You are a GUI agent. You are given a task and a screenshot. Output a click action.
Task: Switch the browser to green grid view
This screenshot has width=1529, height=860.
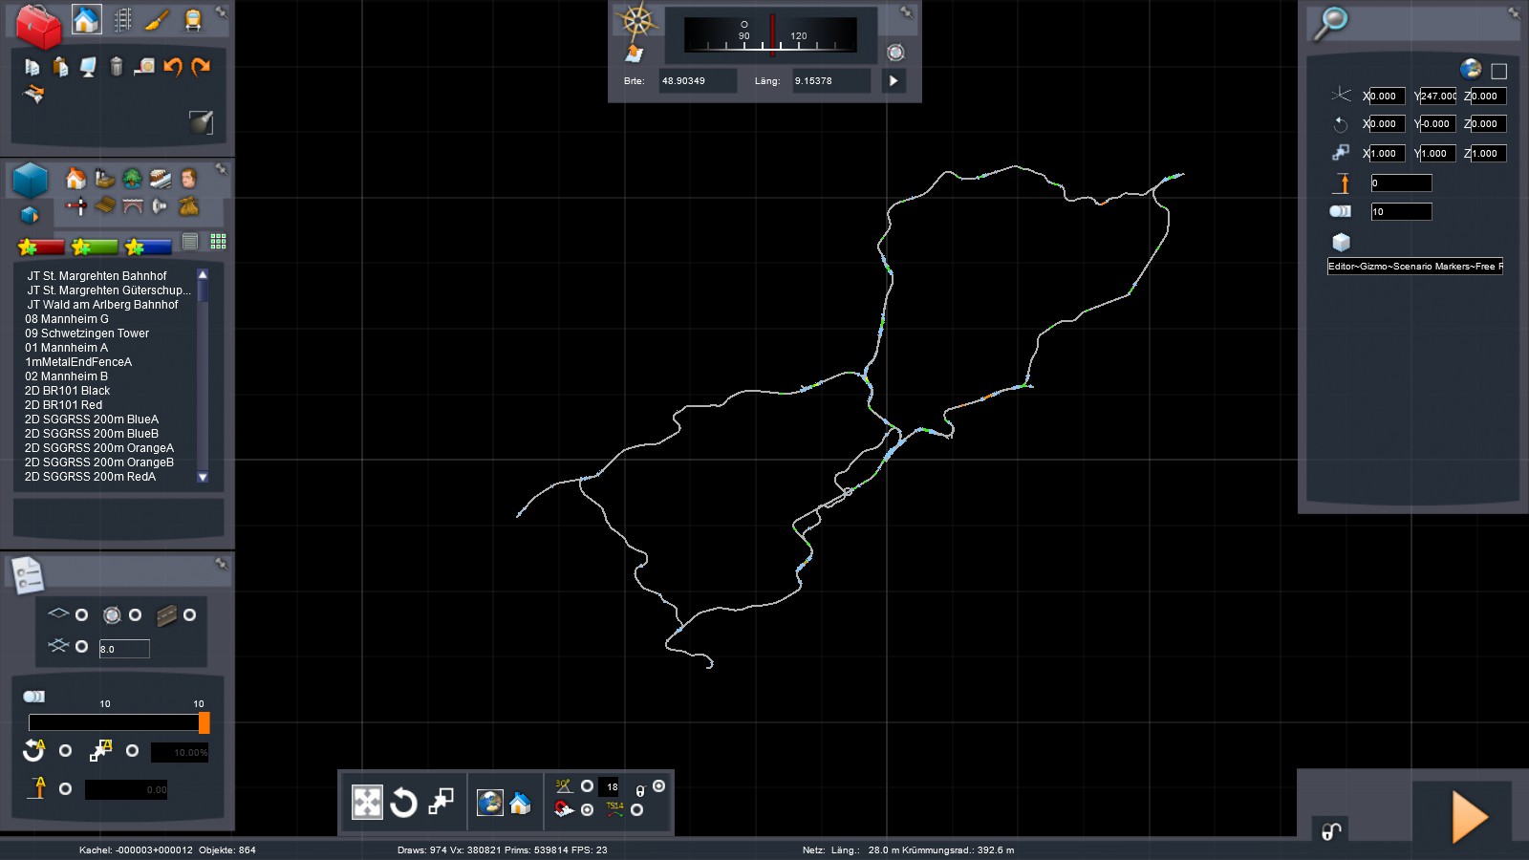(218, 242)
